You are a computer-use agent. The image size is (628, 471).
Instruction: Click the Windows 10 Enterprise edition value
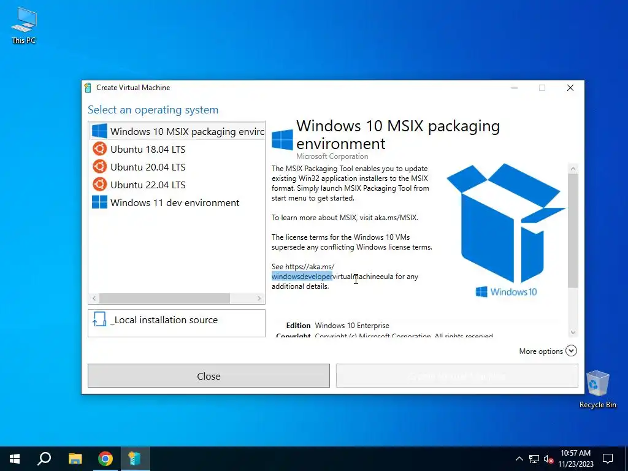tap(352, 326)
